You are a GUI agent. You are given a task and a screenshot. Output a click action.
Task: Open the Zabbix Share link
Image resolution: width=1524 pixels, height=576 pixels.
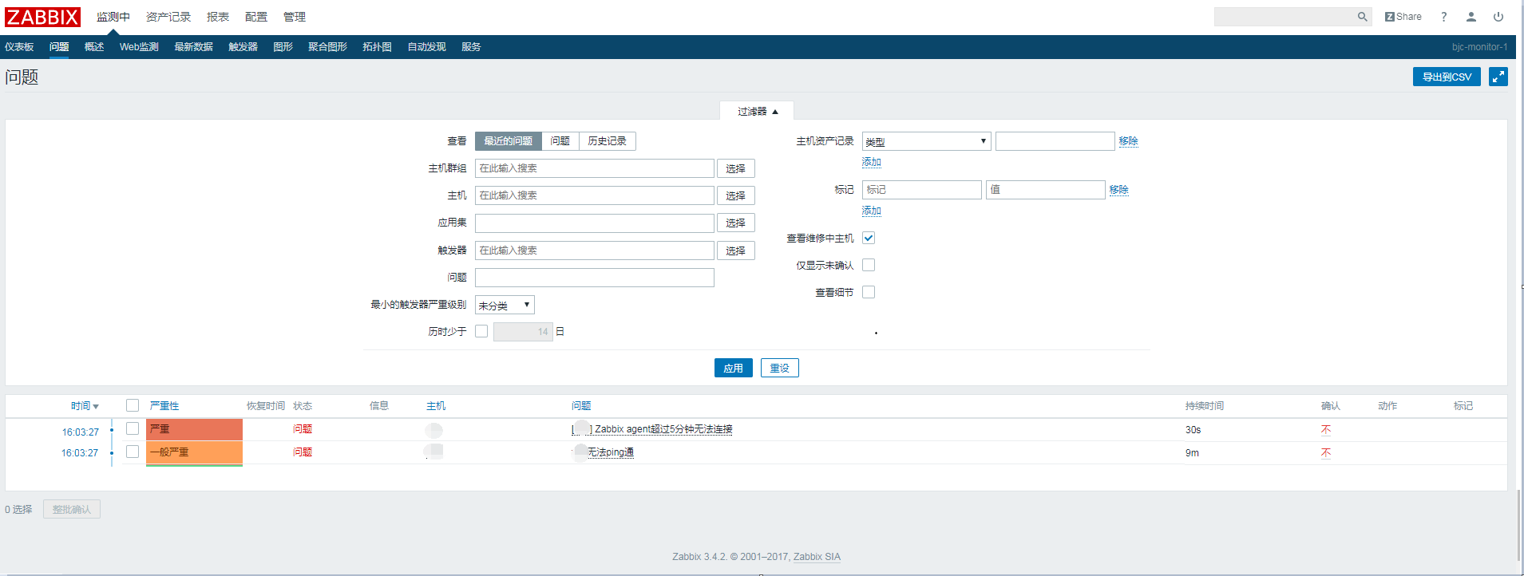click(1403, 17)
